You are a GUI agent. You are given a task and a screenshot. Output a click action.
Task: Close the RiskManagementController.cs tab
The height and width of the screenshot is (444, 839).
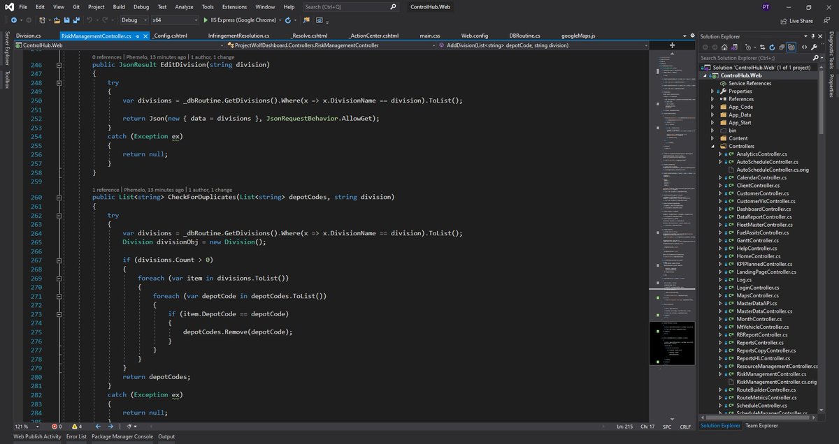146,36
